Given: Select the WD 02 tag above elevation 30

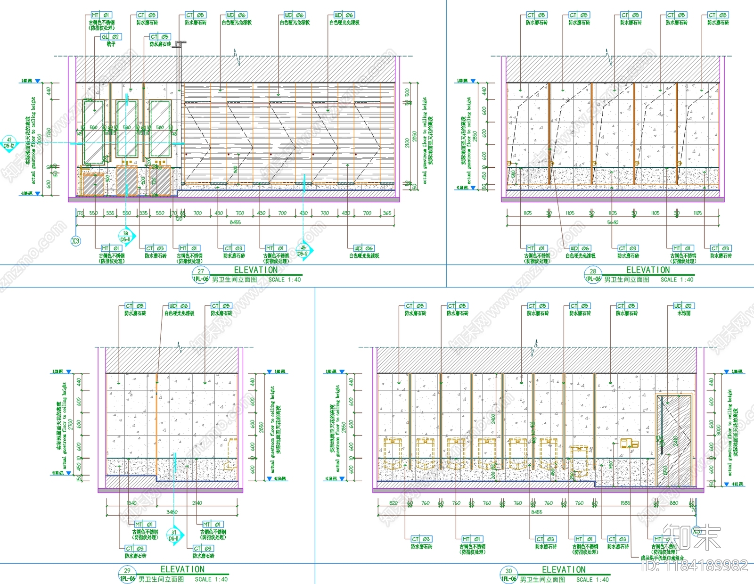Looking at the screenshot, I should (683, 306).
